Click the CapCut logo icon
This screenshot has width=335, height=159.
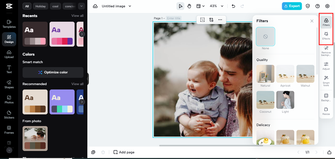pos(9,6)
